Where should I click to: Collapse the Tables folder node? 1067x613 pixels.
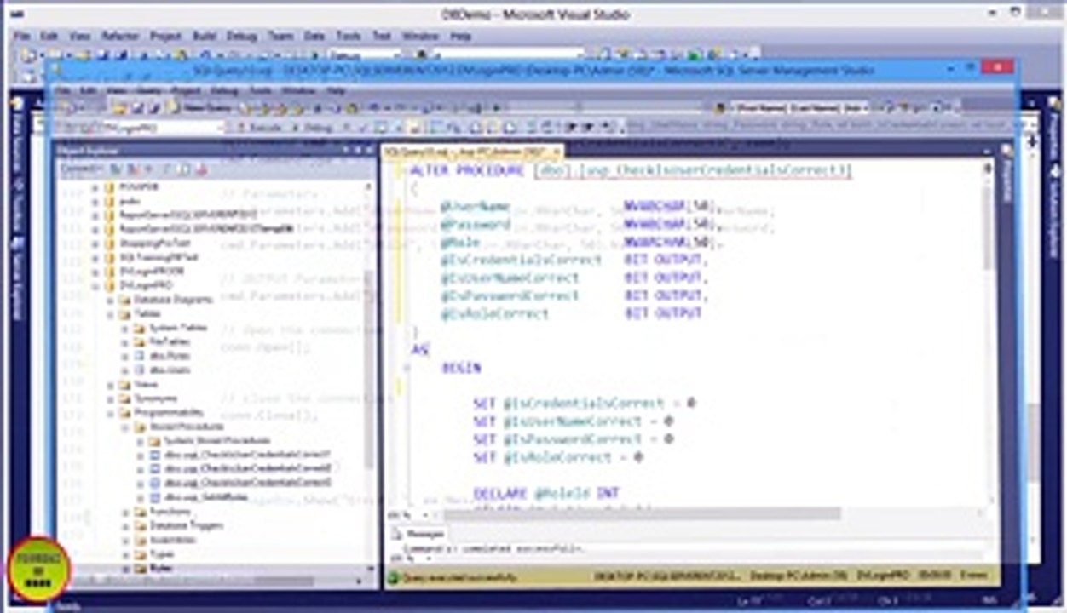click(112, 313)
